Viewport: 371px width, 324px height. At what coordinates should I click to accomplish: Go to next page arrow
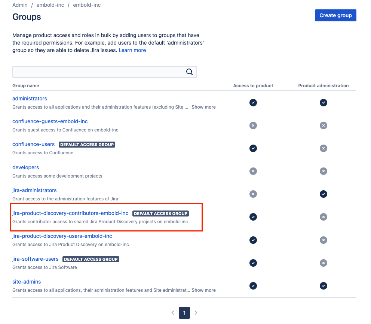pos(196,313)
